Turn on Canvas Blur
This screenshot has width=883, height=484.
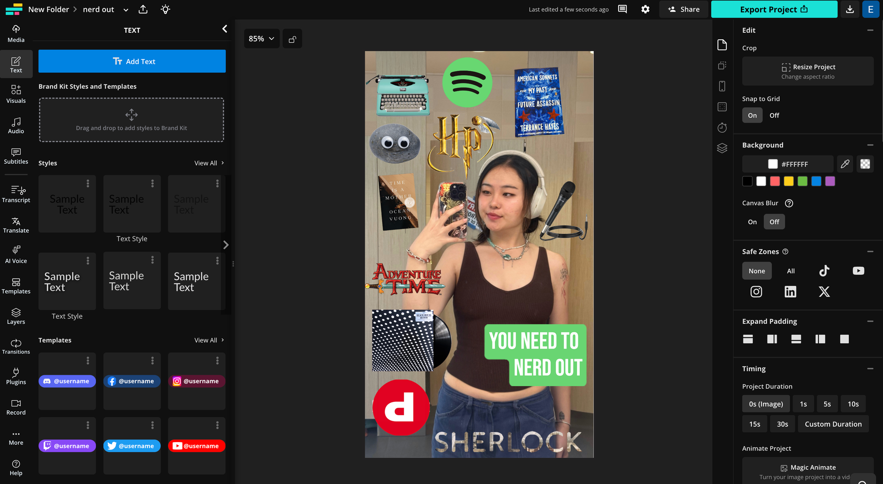point(752,221)
